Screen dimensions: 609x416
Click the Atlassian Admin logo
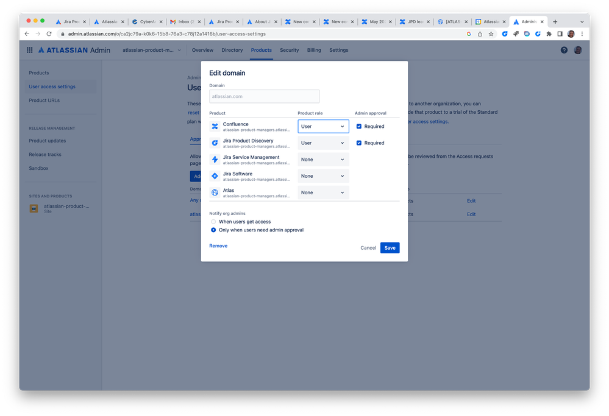pos(74,50)
